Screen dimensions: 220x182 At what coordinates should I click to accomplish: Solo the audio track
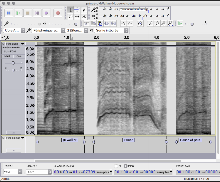19,56
